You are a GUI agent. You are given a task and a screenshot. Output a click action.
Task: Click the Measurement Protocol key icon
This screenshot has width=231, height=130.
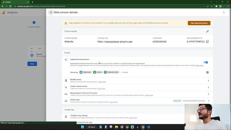coord(66,94)
